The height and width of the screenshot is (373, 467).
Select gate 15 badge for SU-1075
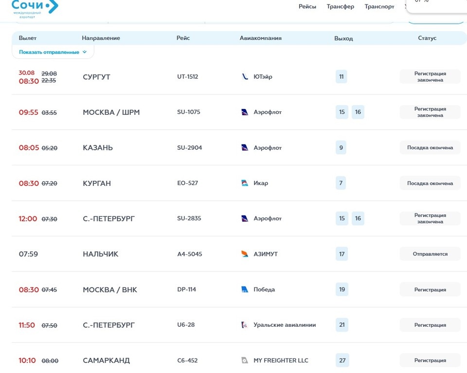point(342,112)
